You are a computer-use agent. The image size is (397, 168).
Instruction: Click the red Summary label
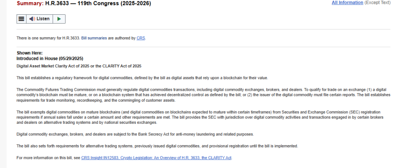pyautogui.click(x=29, y=3)
